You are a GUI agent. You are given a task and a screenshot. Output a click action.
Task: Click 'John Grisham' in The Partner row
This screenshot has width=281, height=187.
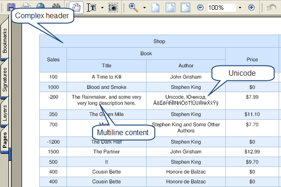click(186, 152)
